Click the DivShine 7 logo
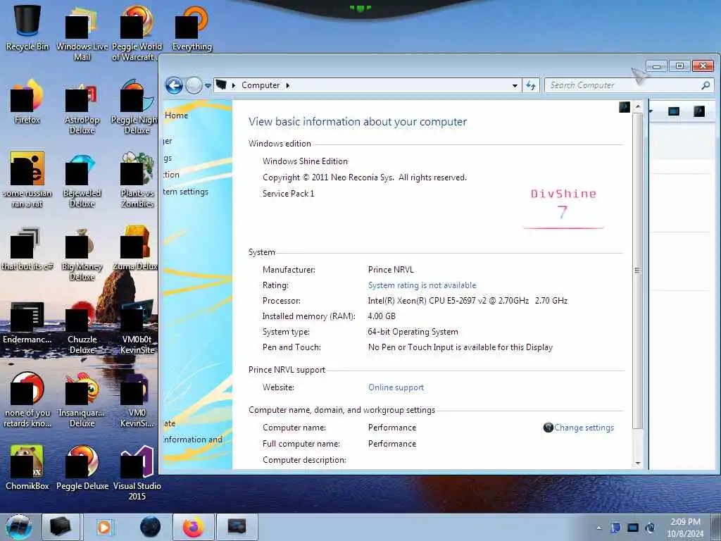Viewport: 721px width, 541px height. coord(563,209)
